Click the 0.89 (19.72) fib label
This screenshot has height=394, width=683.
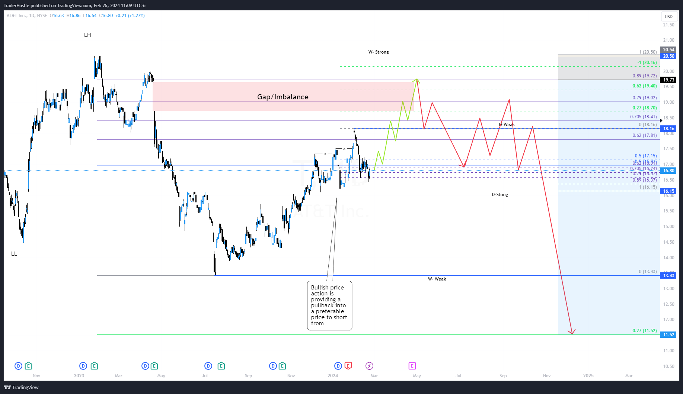pos(645,76)
